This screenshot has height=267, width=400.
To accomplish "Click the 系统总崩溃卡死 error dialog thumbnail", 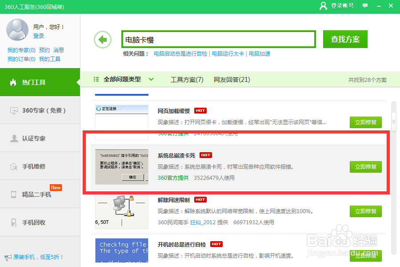I will point(122,167).
